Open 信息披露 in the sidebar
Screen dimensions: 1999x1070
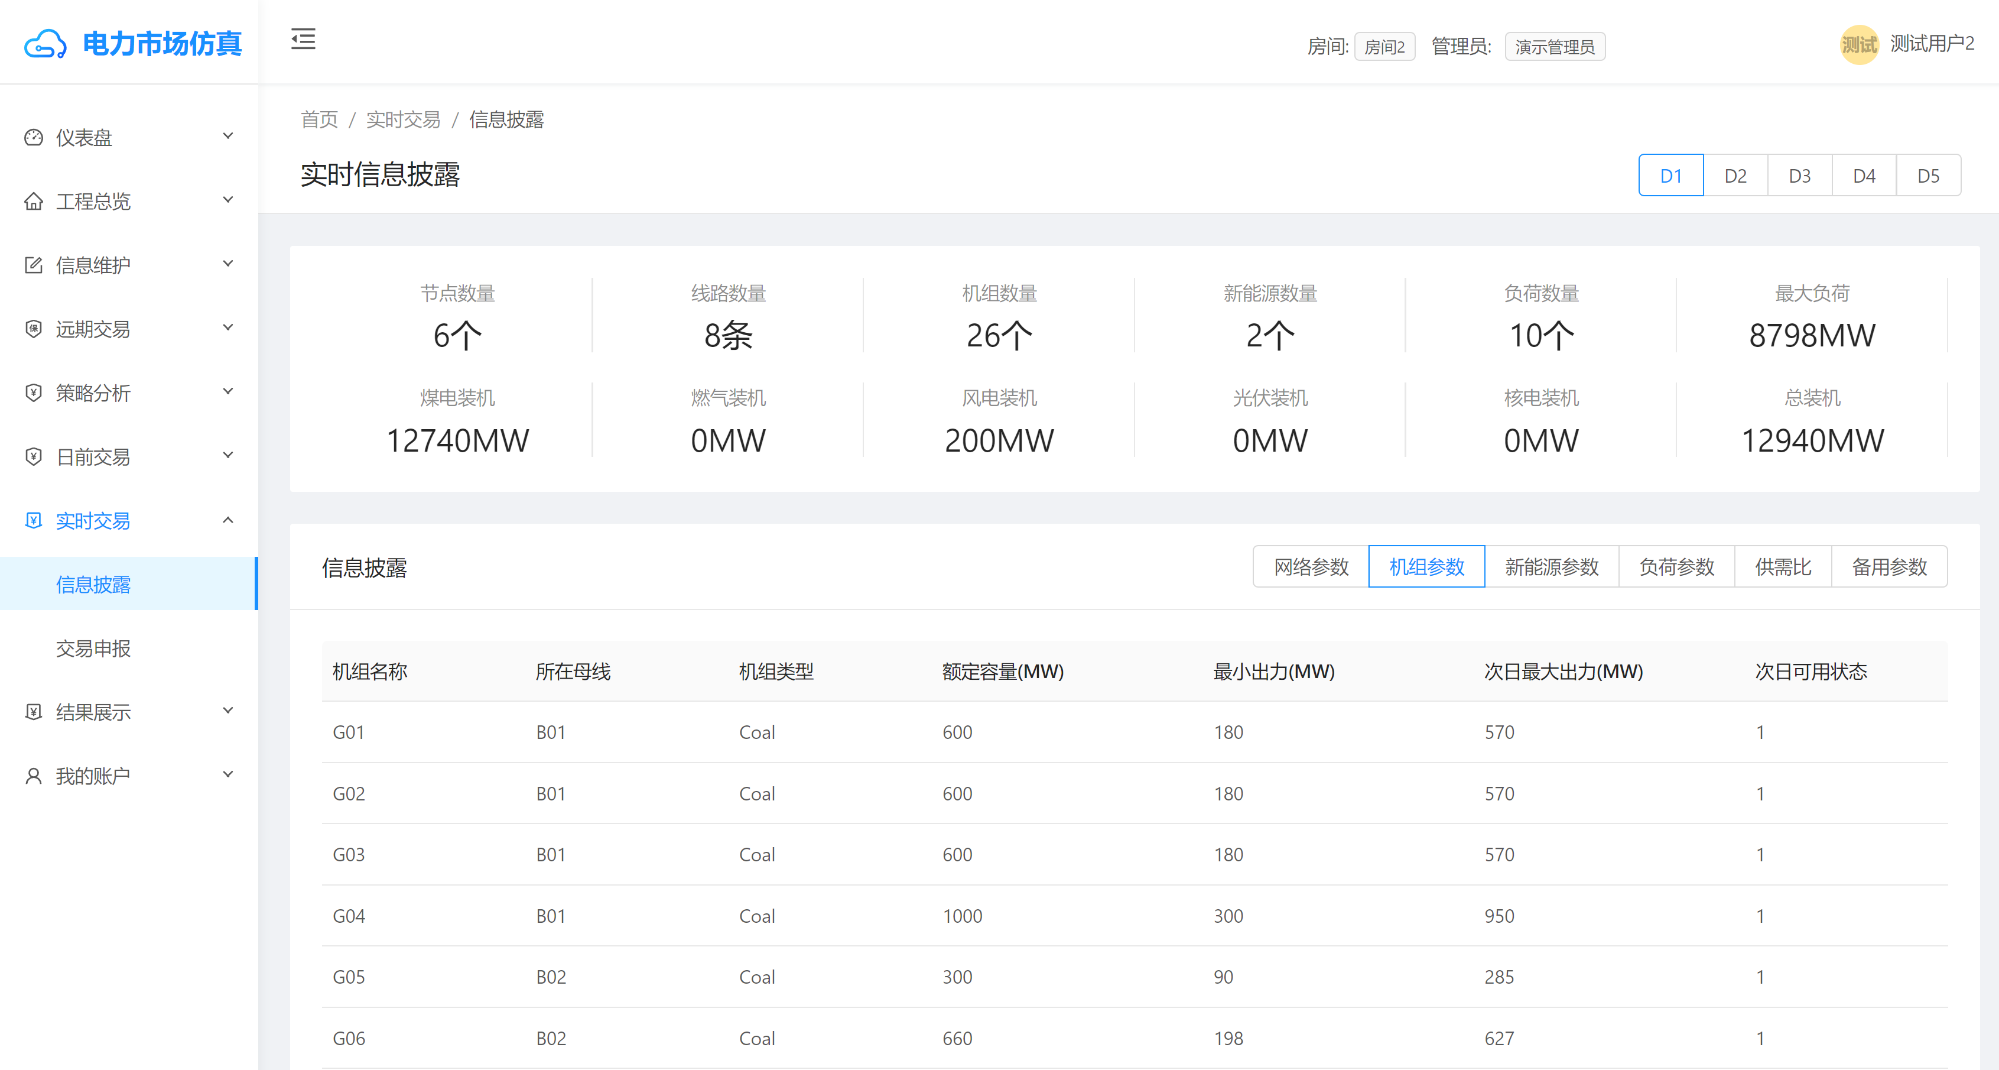128,584
